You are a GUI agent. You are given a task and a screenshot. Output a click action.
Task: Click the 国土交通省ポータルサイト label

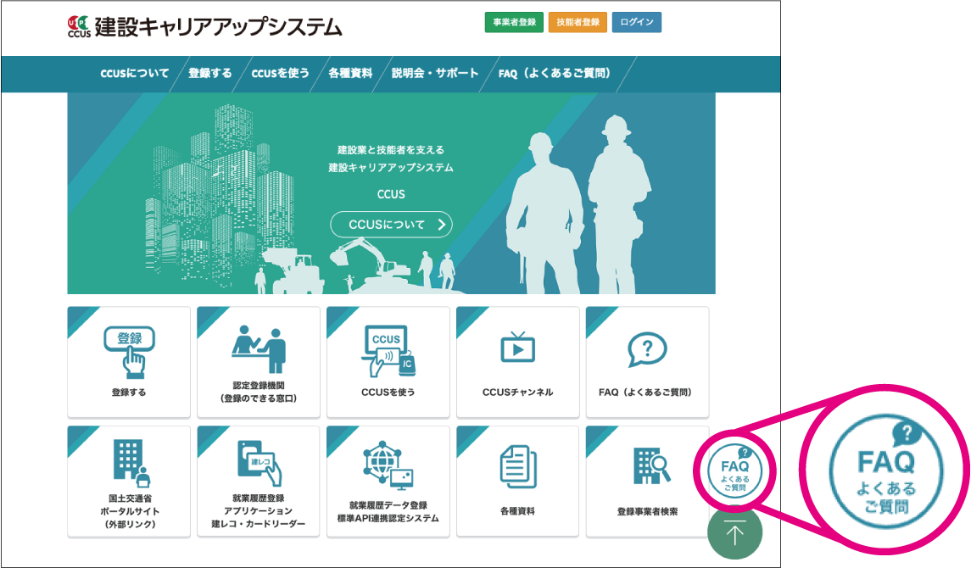[130, 511]
